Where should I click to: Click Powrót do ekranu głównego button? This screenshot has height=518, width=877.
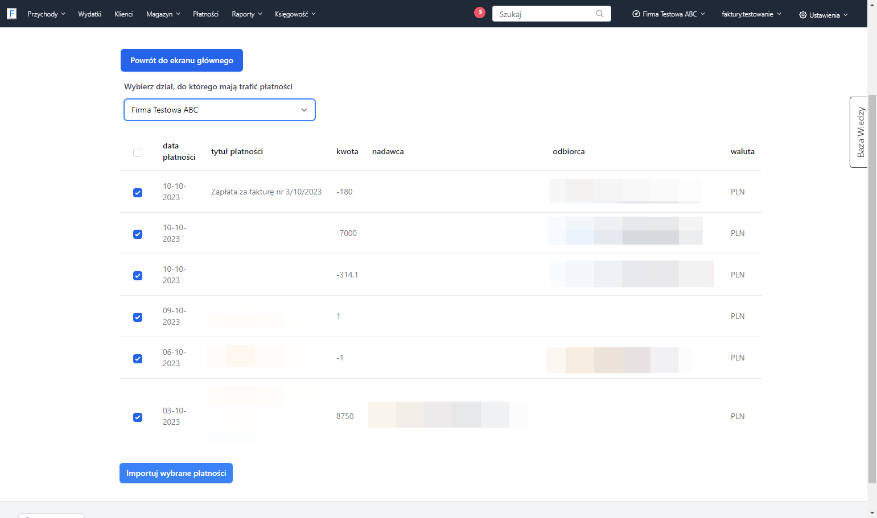(x=182, y=60)
